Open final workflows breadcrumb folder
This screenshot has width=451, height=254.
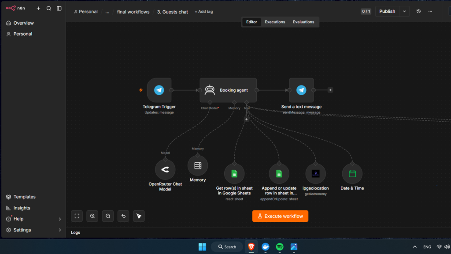(x=133, y=12)
